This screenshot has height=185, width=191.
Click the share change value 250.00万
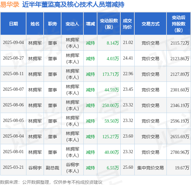[110, 105]
